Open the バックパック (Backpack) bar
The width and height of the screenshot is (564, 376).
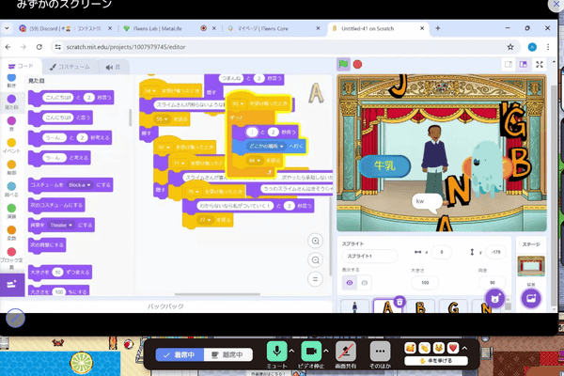pos(165,306)
